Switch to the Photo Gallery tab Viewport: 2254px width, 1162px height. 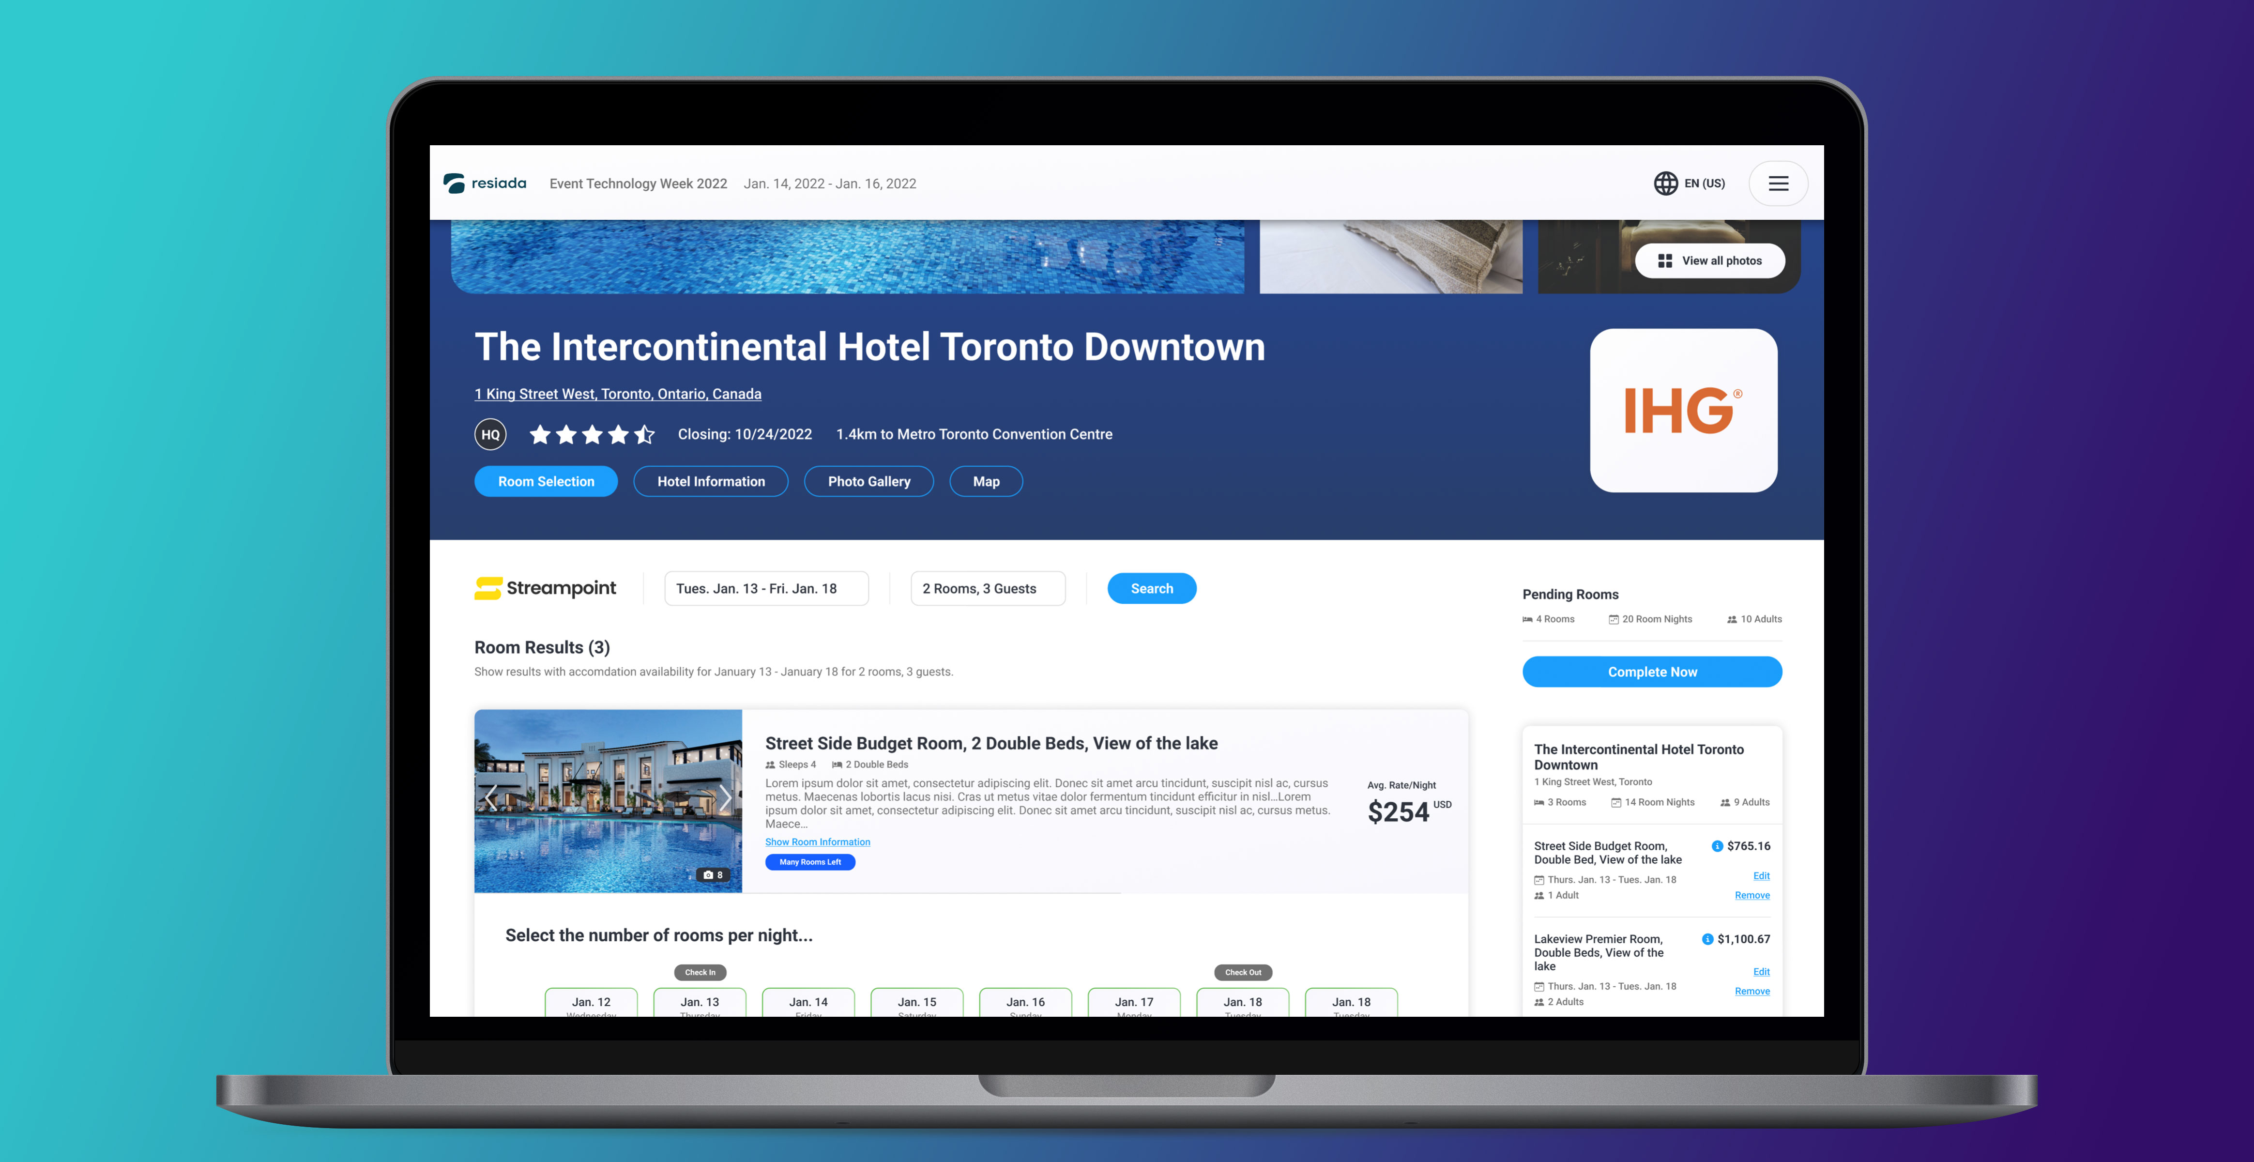pos(868,481)
